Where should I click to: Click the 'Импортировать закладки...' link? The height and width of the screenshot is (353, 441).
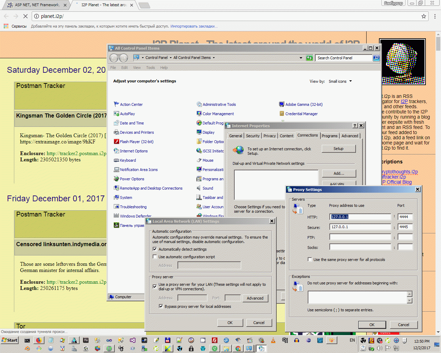(x=194, y=26)
